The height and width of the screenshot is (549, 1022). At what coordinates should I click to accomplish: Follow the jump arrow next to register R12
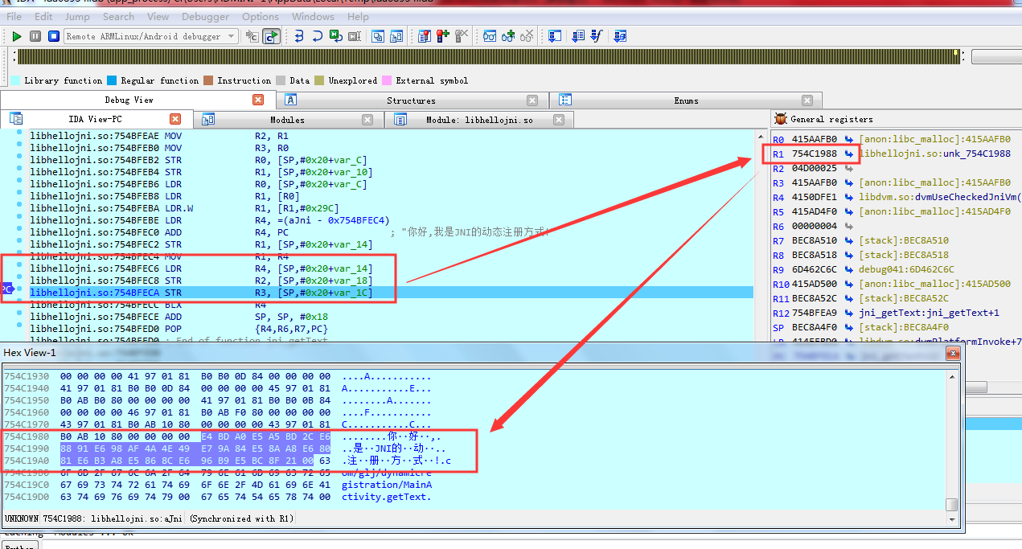click(x=848, y=313)
